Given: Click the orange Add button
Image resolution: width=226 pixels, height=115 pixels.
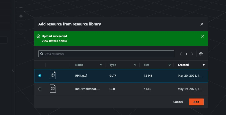Looking at the screenshot, I should (196, 102).
